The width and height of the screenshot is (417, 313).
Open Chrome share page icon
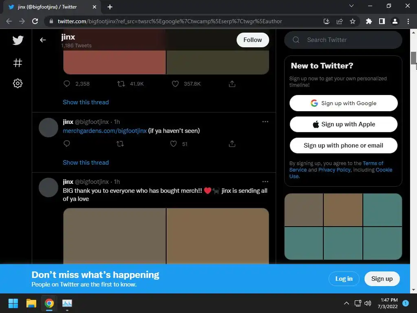pos(340,21)
